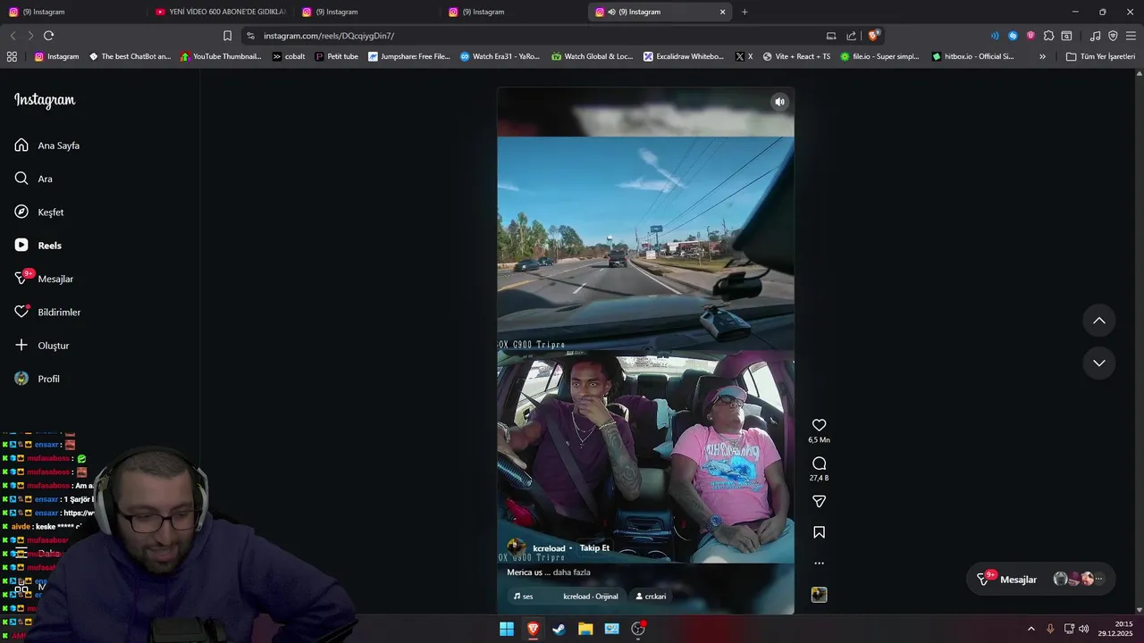Open the browser hamburger menu

pyautogui.click(x=1131, y=36)
